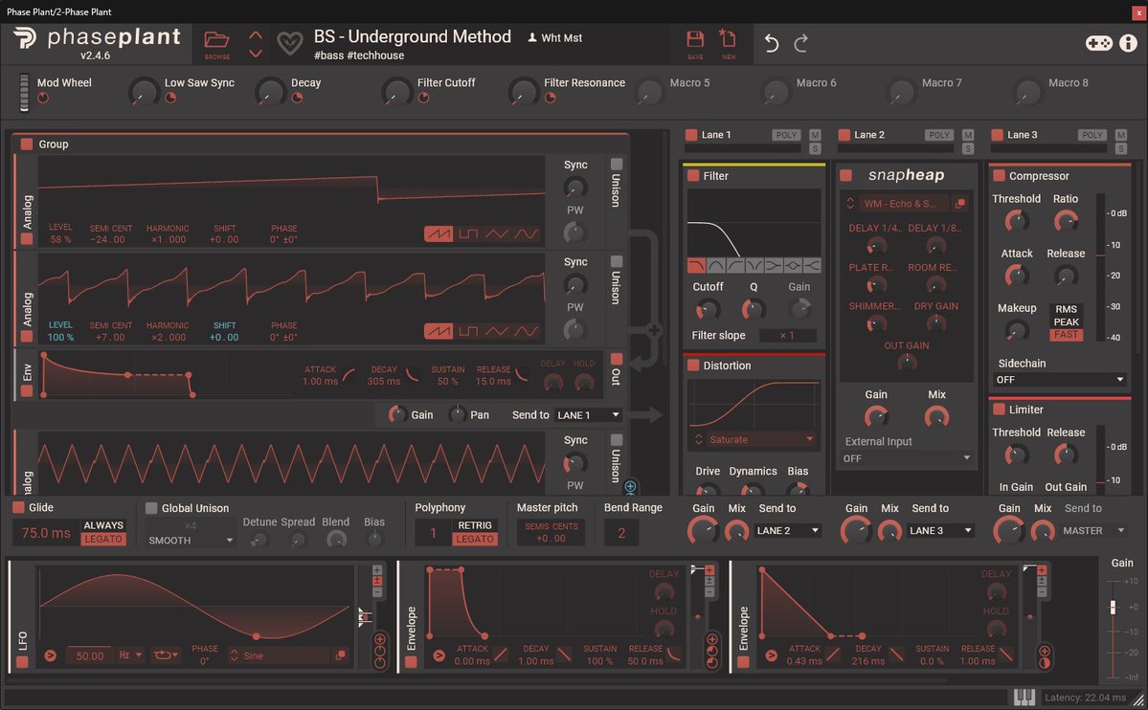Open the LFO Sine shape selector

(281, 655)
